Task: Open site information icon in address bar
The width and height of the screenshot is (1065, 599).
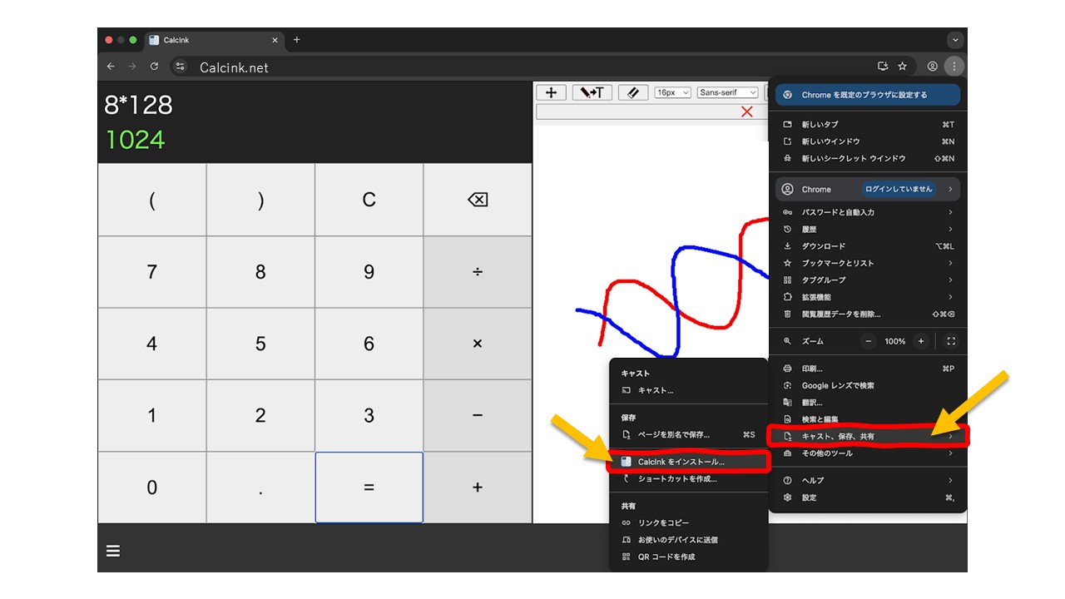Action: click(181, 67)
